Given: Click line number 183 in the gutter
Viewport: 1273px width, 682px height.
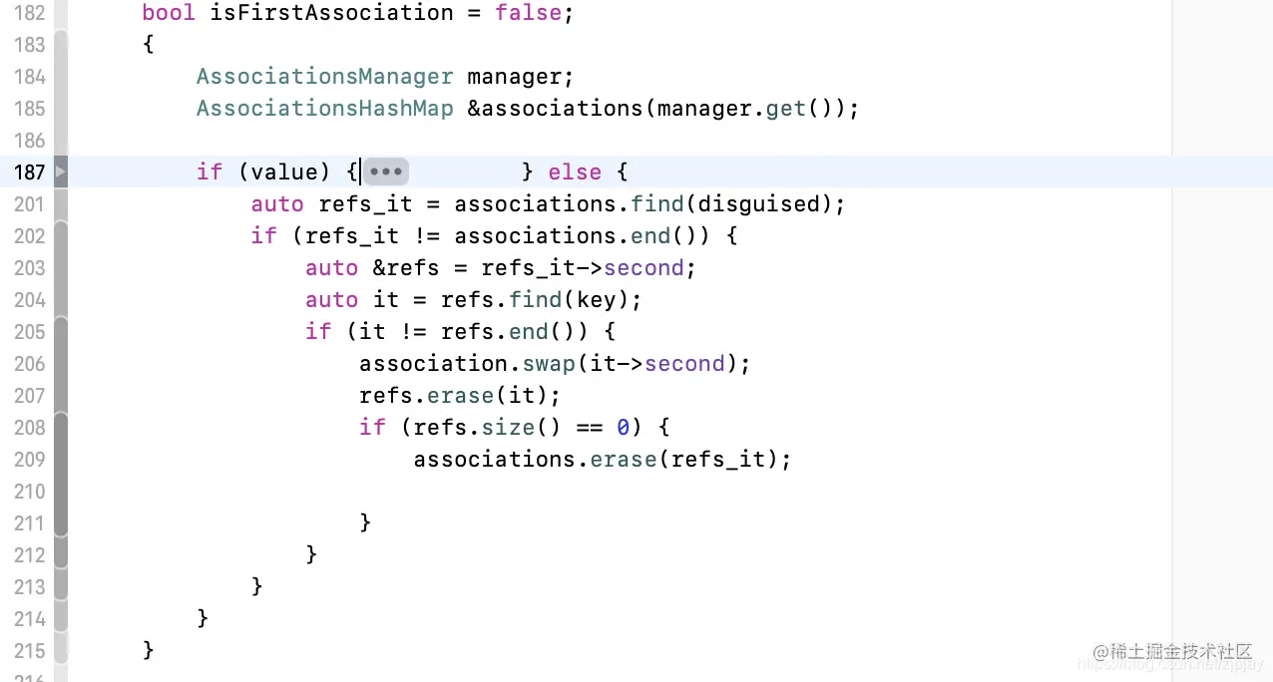Looking at the screenshot, I should coord(30,45).
